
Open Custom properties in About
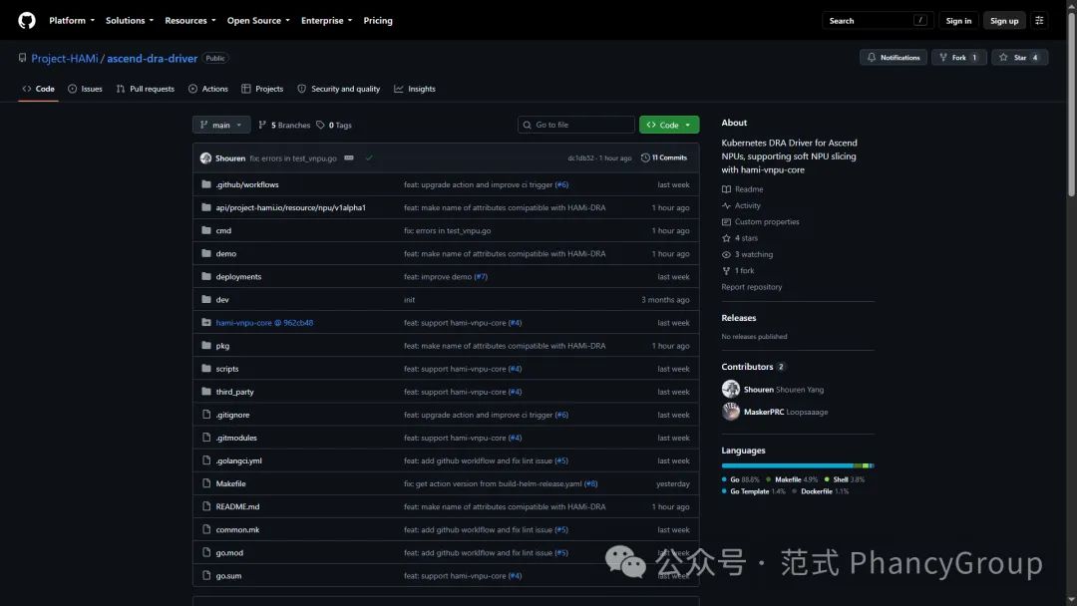(760, 221)
